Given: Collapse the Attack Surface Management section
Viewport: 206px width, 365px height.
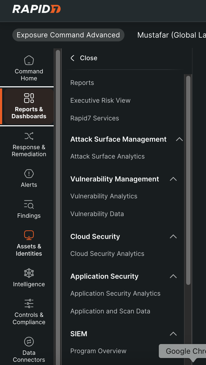Looking at the screenshot, I should click(x=179, y=139).
